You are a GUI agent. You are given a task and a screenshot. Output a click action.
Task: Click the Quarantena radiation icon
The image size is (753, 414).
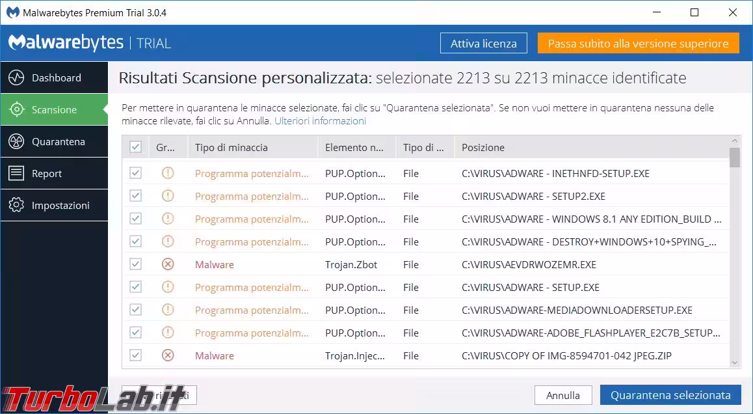[16, 142]
